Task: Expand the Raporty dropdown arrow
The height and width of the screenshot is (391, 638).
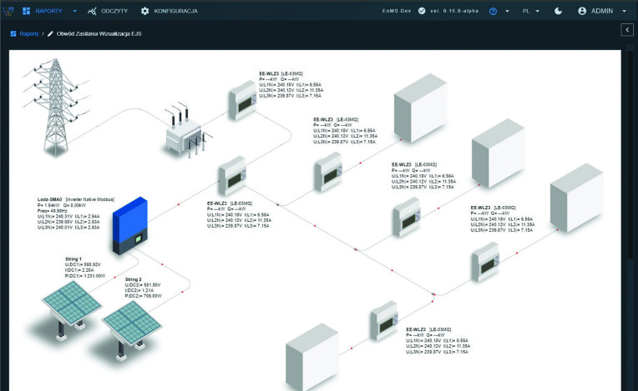Action: [74, 12]
